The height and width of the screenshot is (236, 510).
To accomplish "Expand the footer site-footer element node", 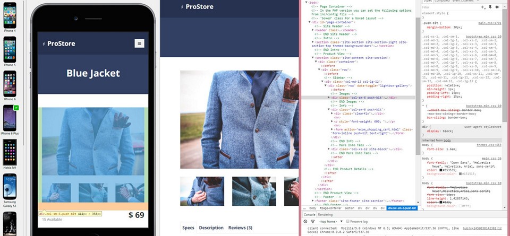I will coord(313,200).
